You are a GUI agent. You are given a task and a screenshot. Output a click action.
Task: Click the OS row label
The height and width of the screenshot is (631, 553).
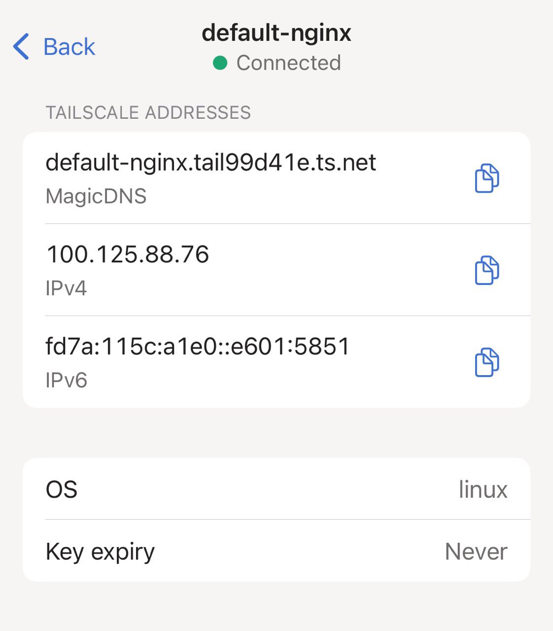point(62,490)
